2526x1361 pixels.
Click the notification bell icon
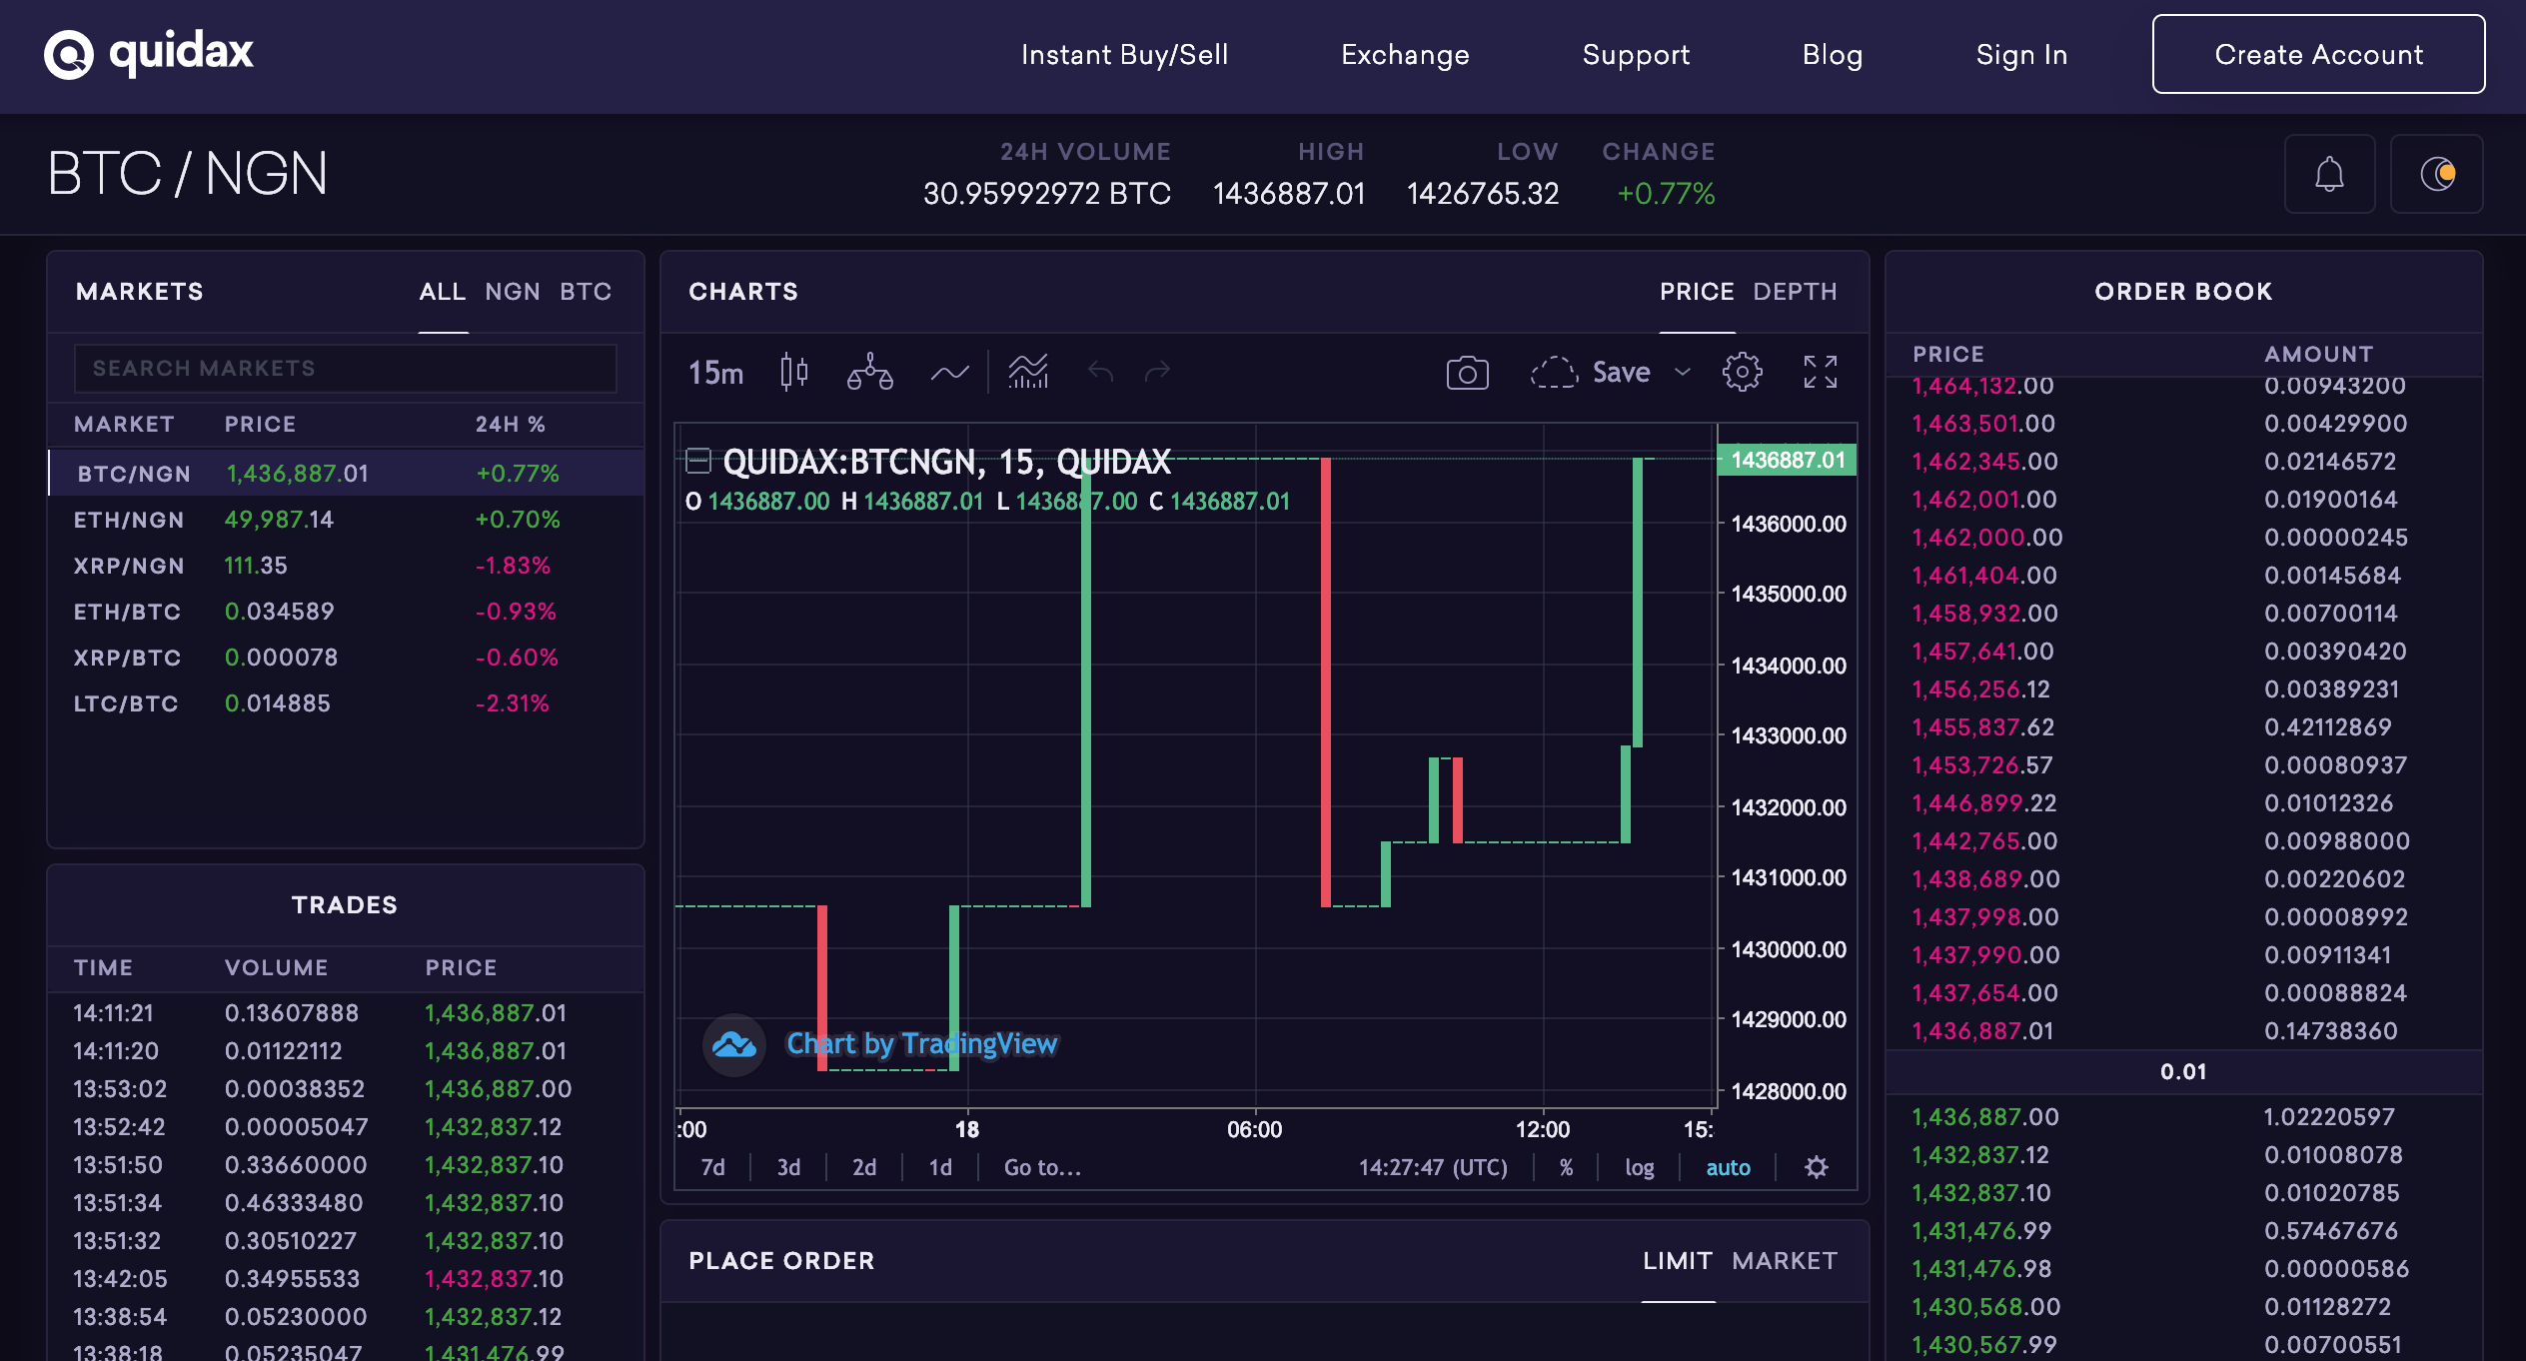point(2329,174)
